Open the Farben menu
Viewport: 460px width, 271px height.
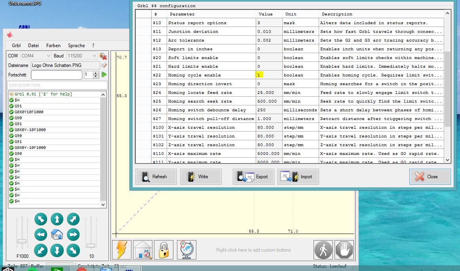point(53,46)
